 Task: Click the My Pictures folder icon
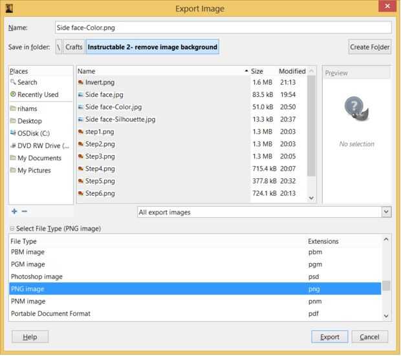pos(13,170)
